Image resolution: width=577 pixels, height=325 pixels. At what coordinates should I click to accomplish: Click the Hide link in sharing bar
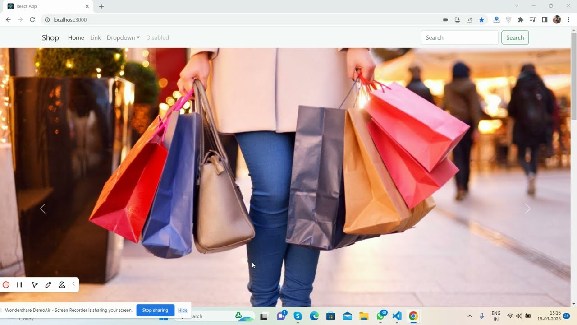[x=183, y=310]
